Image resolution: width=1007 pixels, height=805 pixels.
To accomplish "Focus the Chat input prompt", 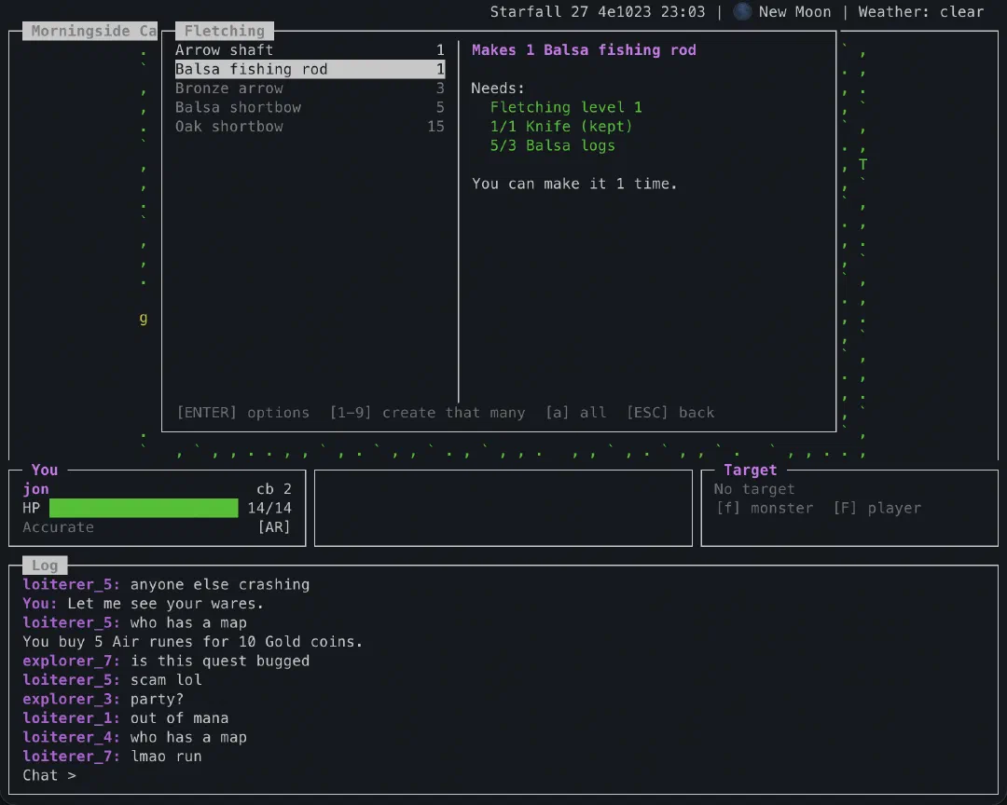I will [x=49, y=775].
